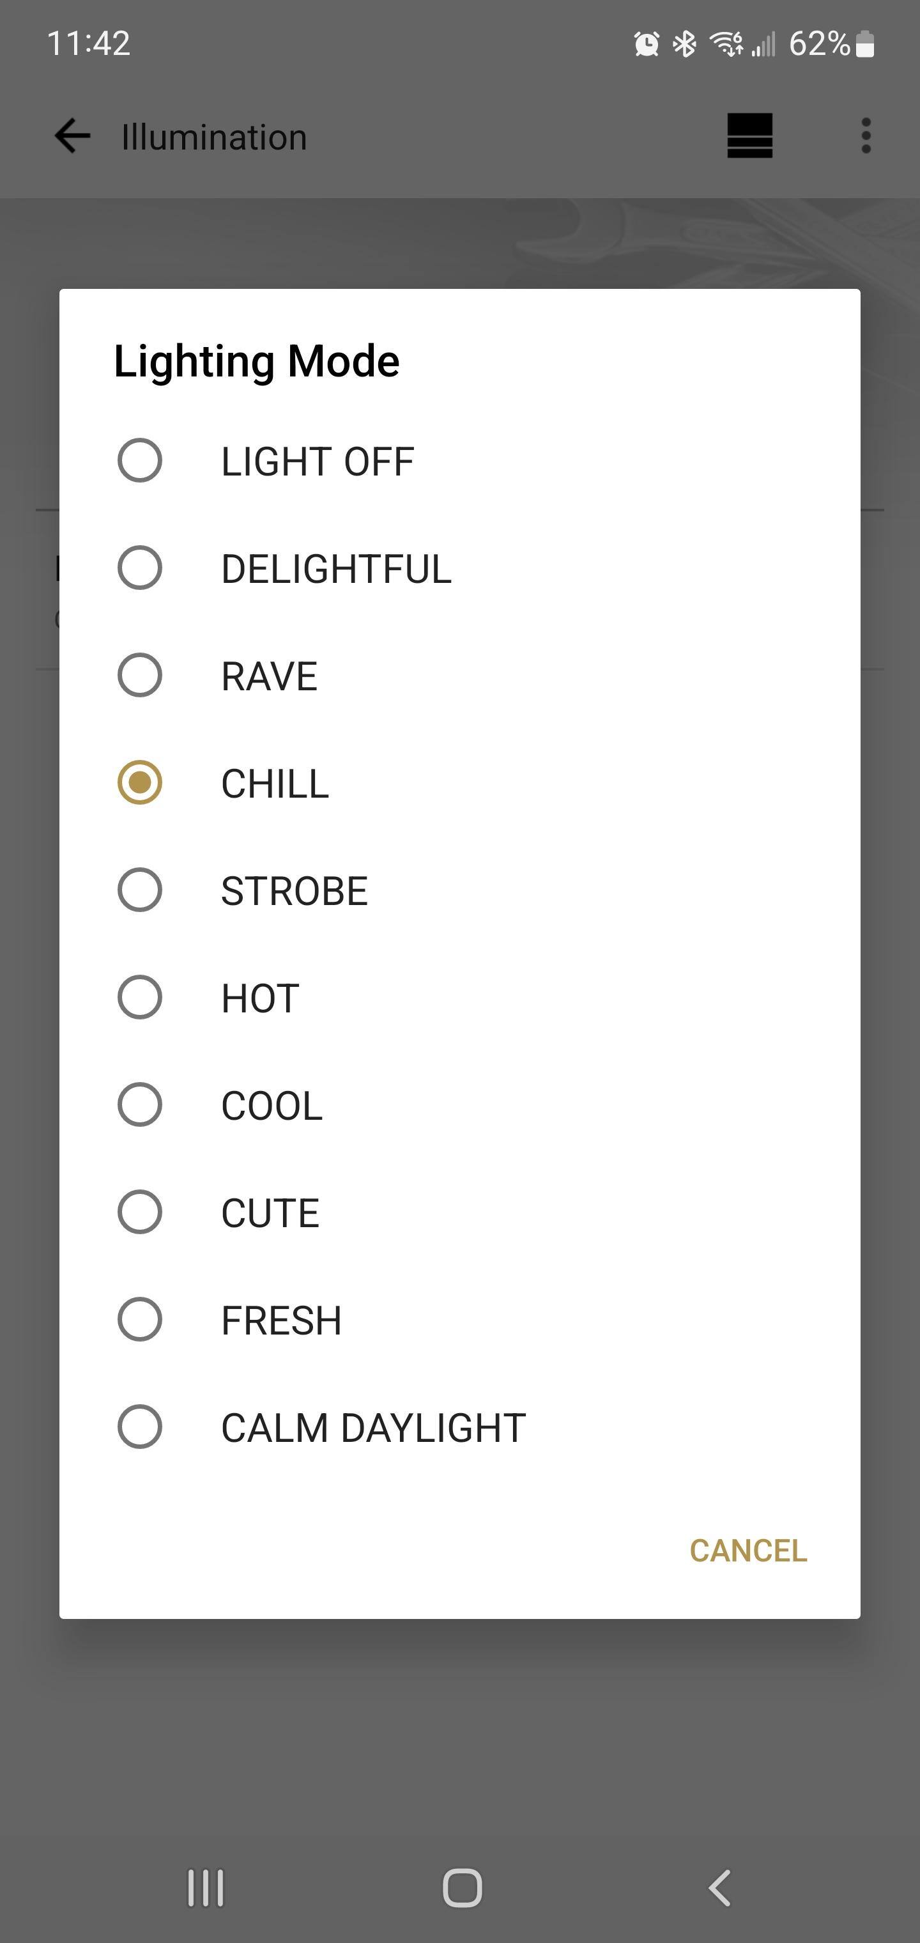Pick the CHILL lighting mode
The width and height of the screenshot is (920, 1943).
pyautogui.click(x=141, y=783)
